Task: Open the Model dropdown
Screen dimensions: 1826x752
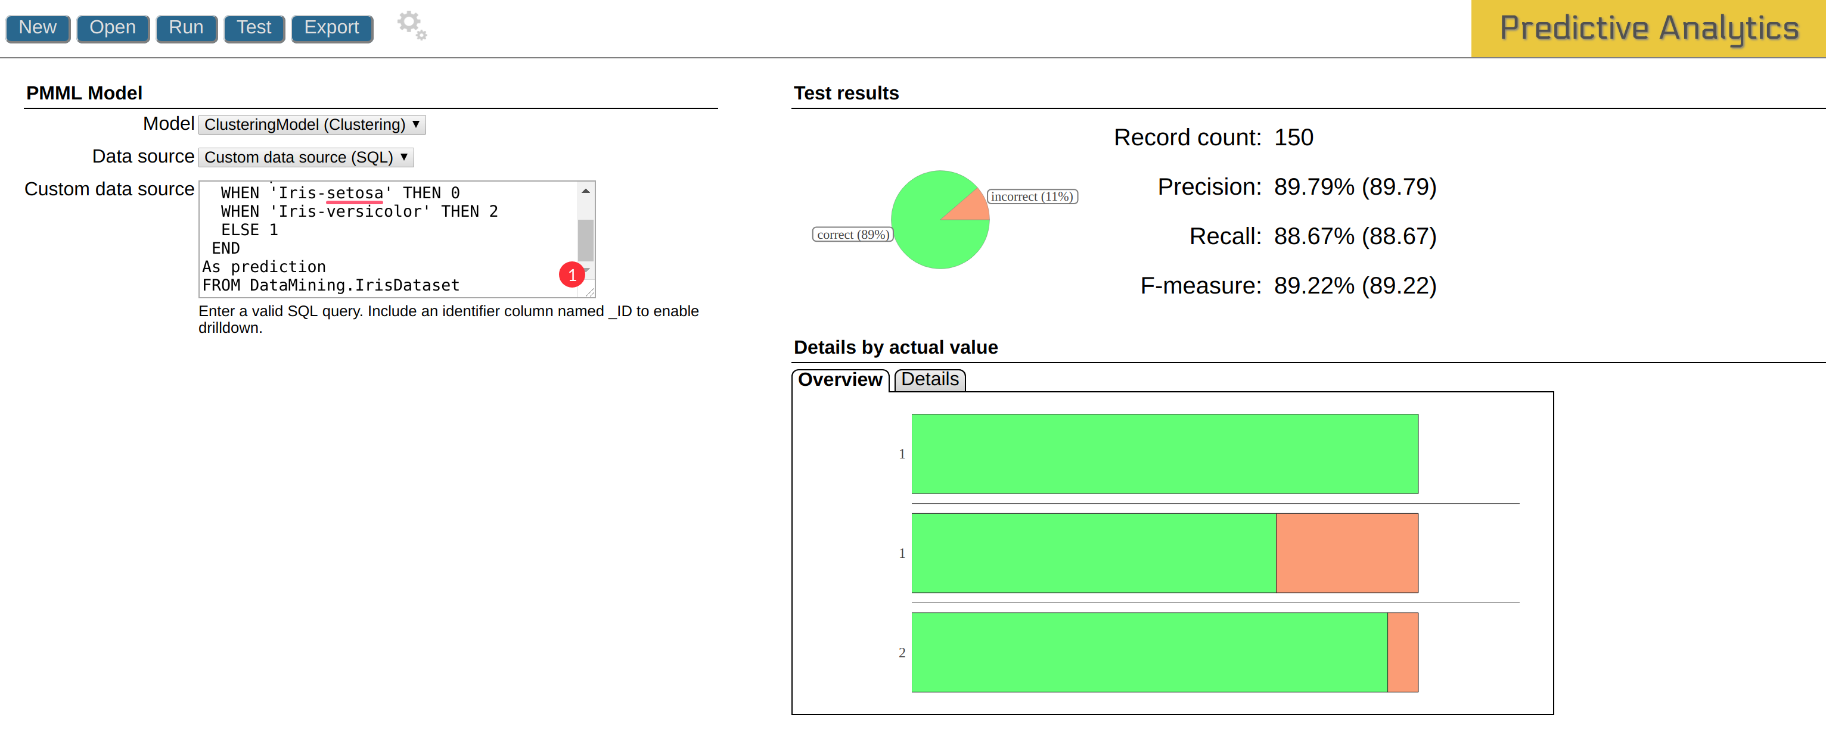Action: [x=312, y=124]
